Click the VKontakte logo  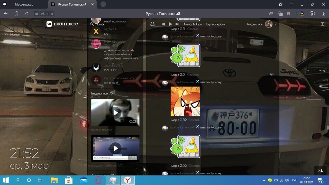click(62, 24)
